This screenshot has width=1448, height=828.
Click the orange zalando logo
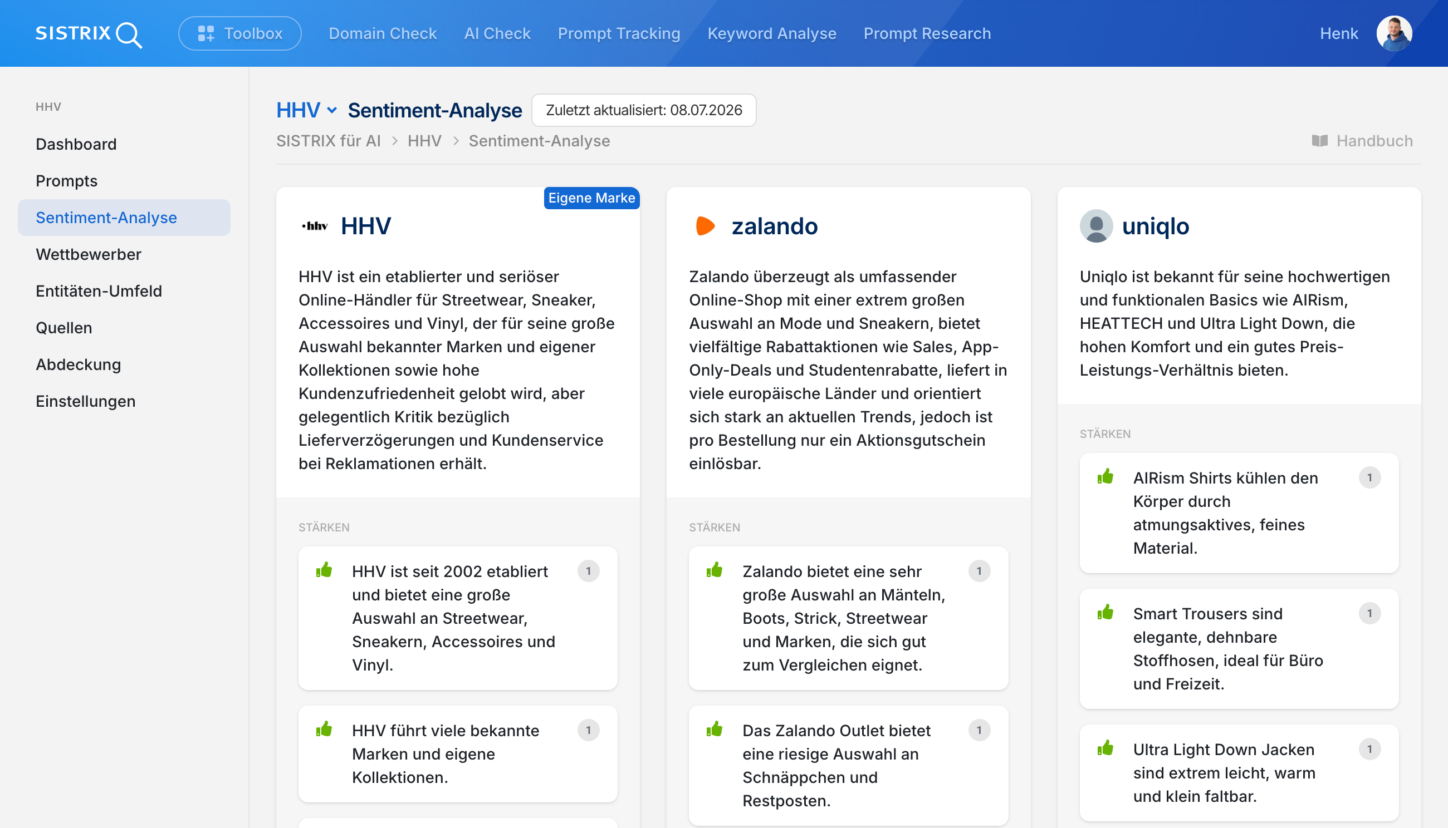tap(705, 226)
